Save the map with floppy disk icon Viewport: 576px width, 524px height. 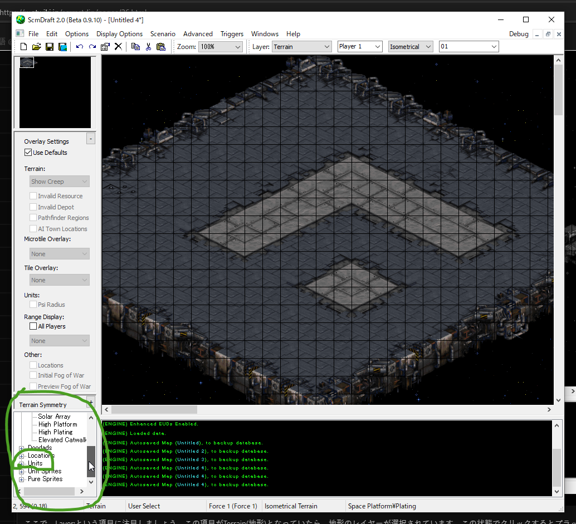(50, 47)
